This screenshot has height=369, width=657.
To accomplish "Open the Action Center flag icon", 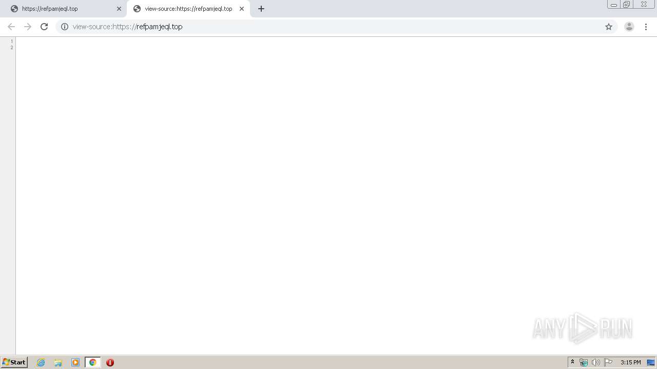I will 608,362.
